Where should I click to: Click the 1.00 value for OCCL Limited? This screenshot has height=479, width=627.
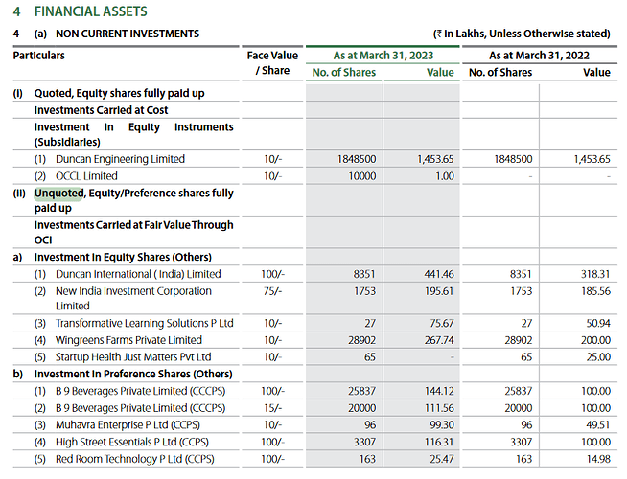coord(445,176)
